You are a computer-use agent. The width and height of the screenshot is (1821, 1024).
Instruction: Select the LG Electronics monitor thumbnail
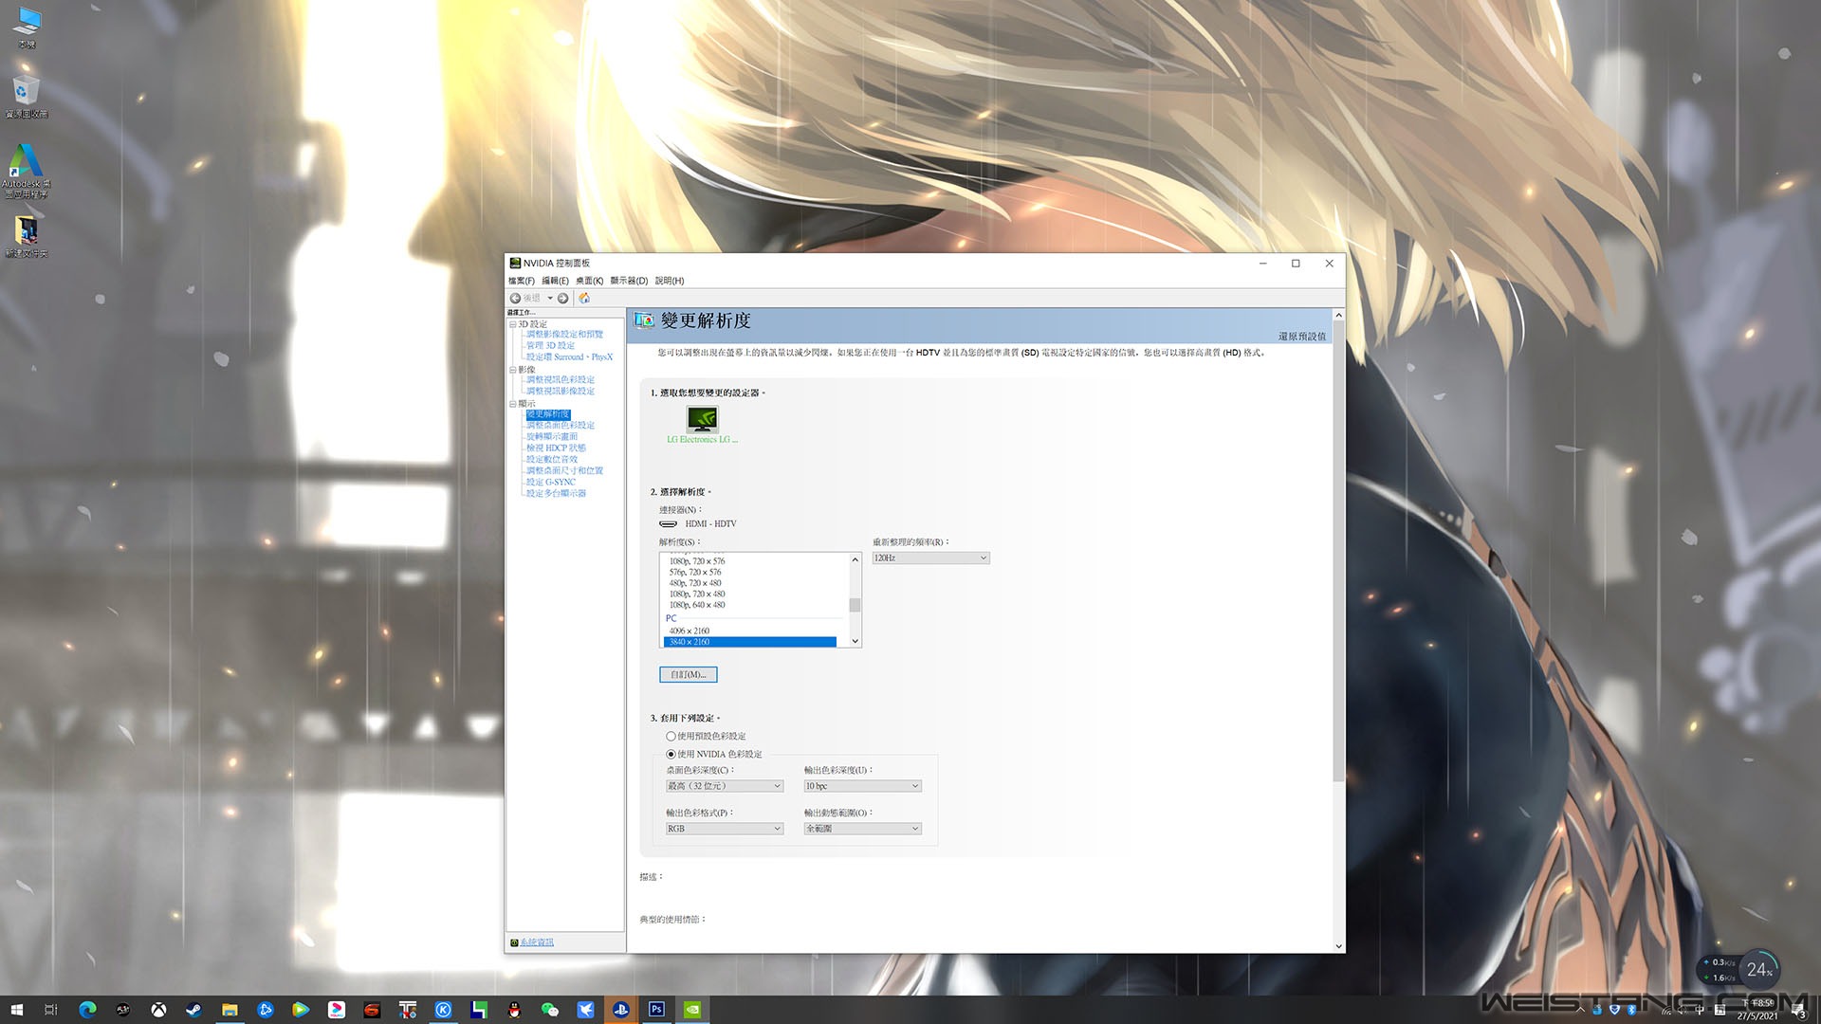point(702,419)
